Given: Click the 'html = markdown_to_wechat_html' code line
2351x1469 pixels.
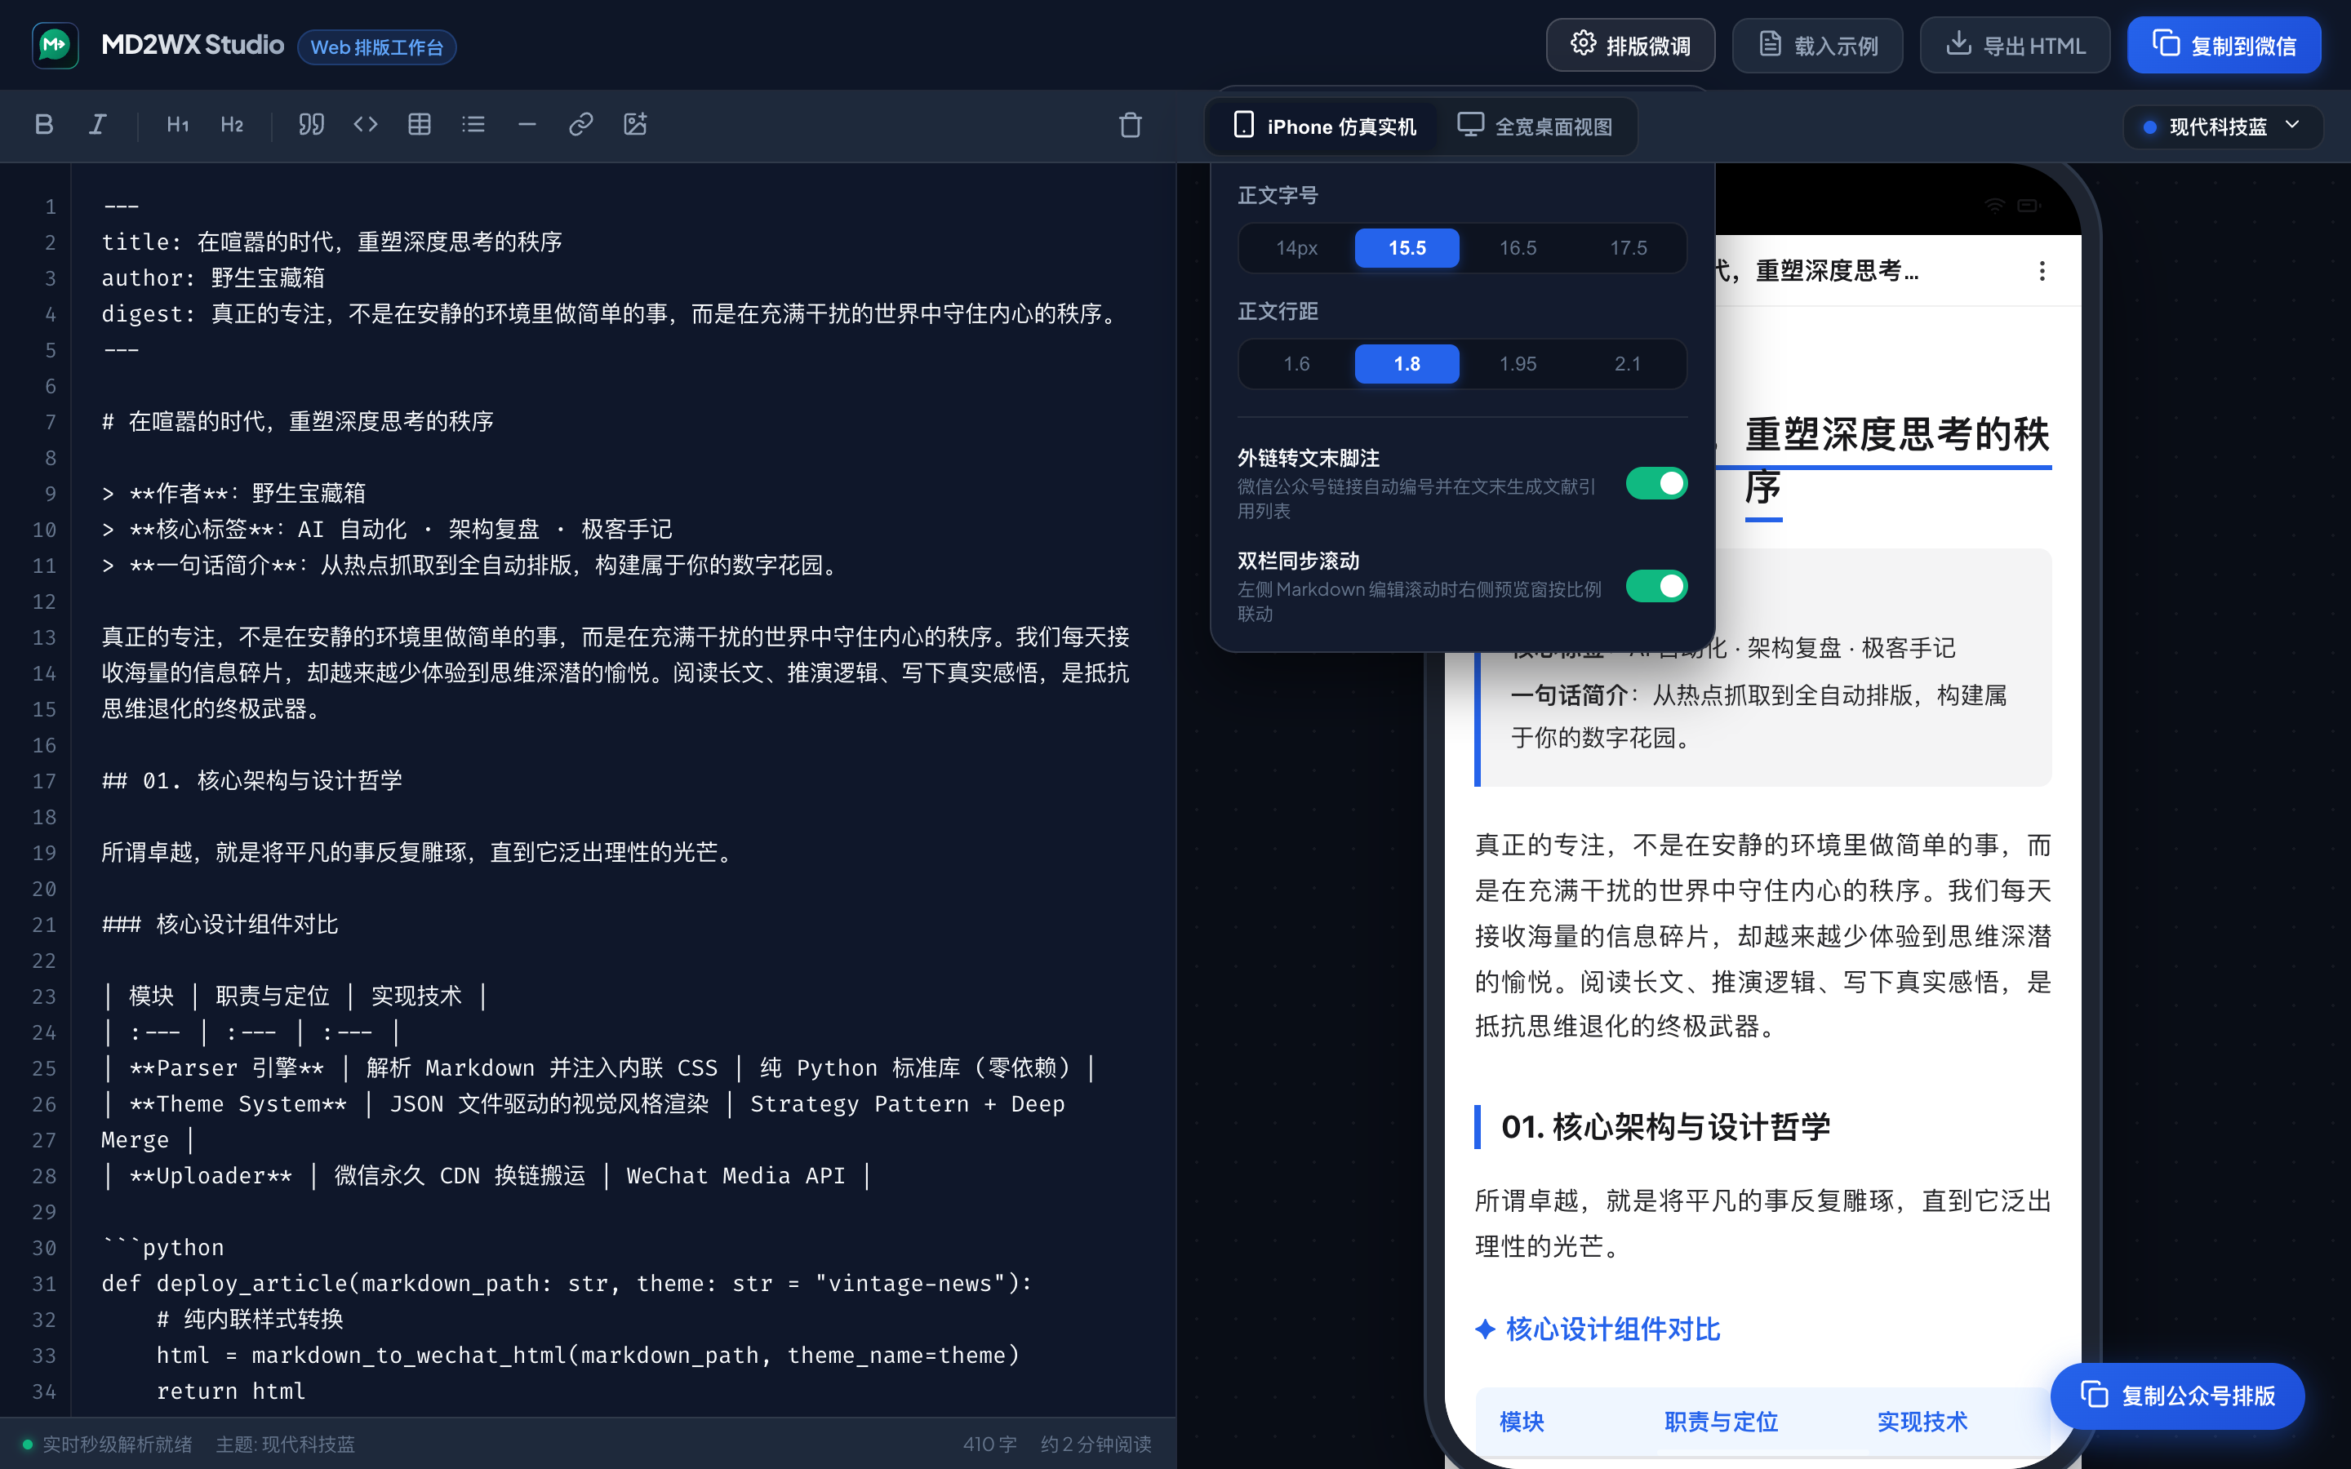Looking at the screenshot, I should pos(588,1356).
